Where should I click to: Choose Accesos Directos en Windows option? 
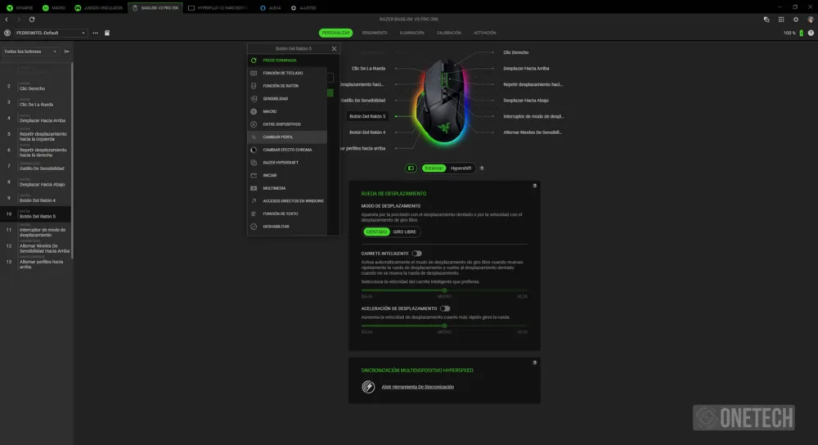click(x=287, y=201)
